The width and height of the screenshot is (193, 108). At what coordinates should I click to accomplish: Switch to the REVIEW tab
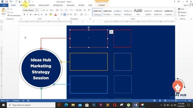(81, 5)
